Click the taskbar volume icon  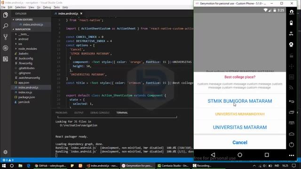[x=264, y=166]
